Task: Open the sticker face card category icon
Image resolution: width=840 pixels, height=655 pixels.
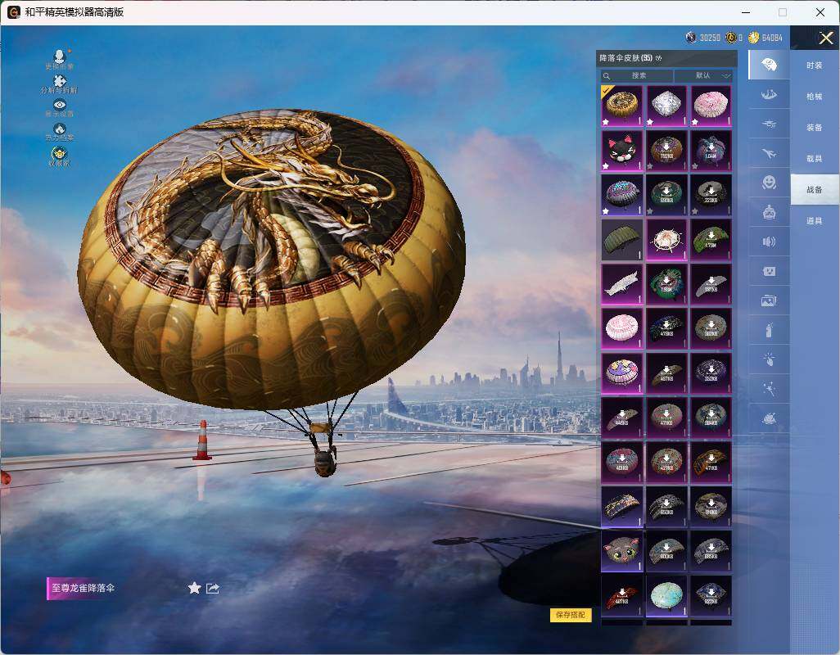Action: click(769, 272)
